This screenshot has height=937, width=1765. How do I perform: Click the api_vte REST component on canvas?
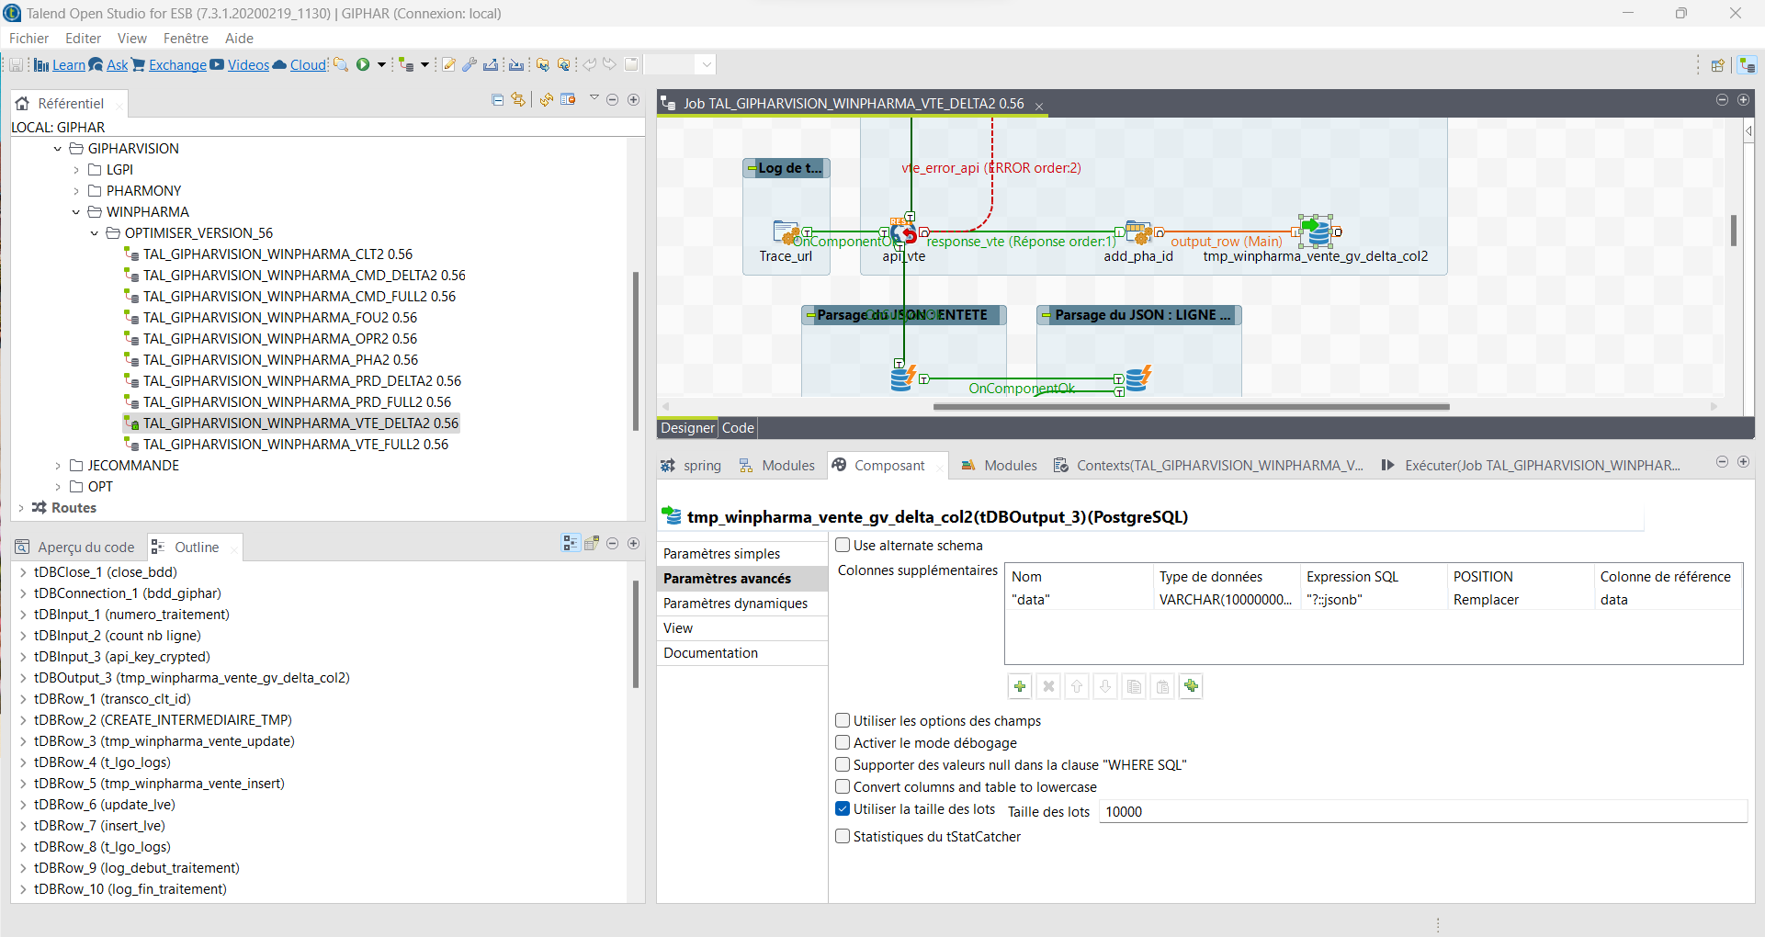(x=903, y=233)
